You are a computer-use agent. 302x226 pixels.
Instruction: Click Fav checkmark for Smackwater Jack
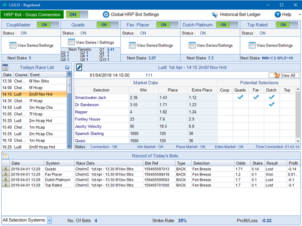click(x=256, y=97)
